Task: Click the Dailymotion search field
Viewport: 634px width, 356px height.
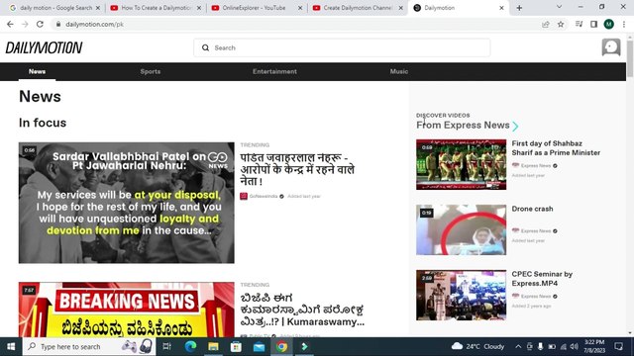Action: coord(342,47)
